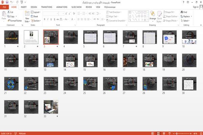203x135 pixels.
Task: Open the Help question mark icon
Action: coord(183,2)
